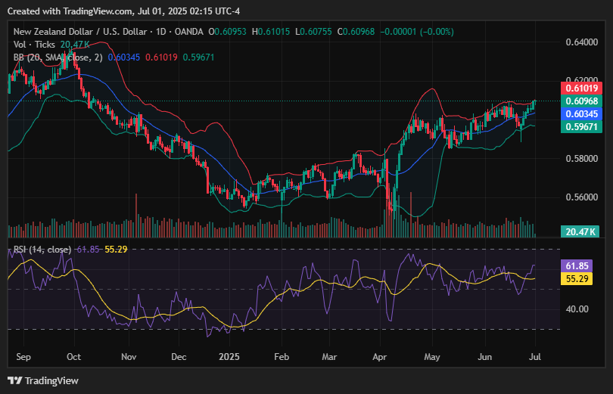Click the yellow 55.29 RSI axis tag
Viewport: 613px width, 394px height.
577,279
